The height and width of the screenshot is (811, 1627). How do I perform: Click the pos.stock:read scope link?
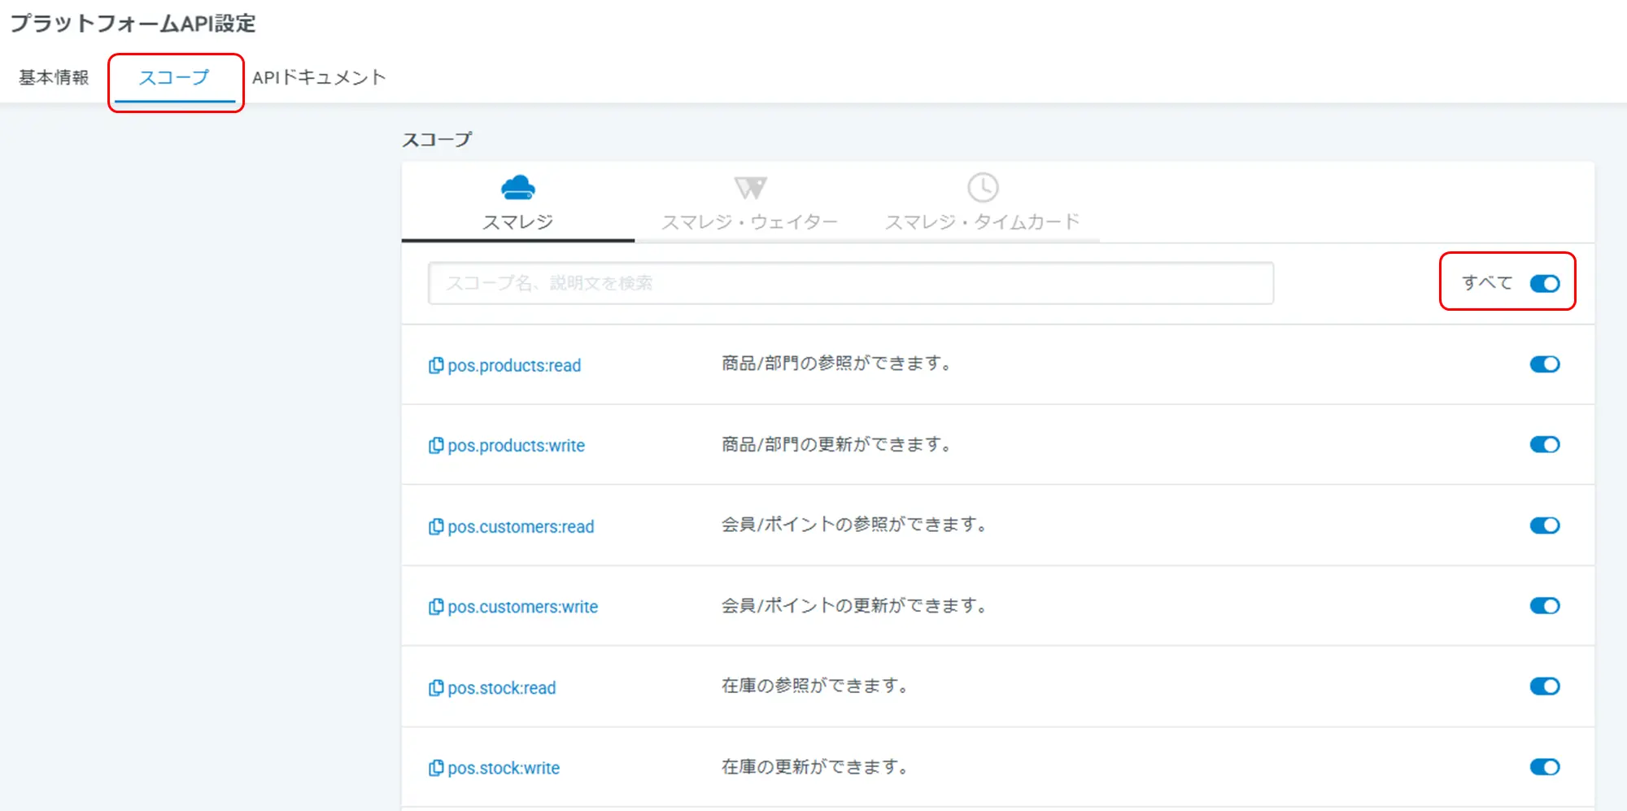pyautogui.click(x=501, y=687)
